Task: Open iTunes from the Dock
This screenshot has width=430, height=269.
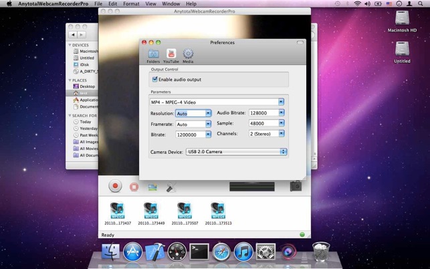Action: pyautogui.click(x=243, y=252)
